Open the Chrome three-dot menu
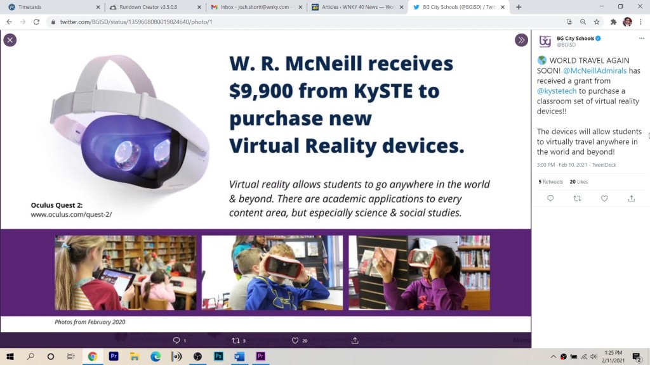650x365 pixels. click(640, 22)
